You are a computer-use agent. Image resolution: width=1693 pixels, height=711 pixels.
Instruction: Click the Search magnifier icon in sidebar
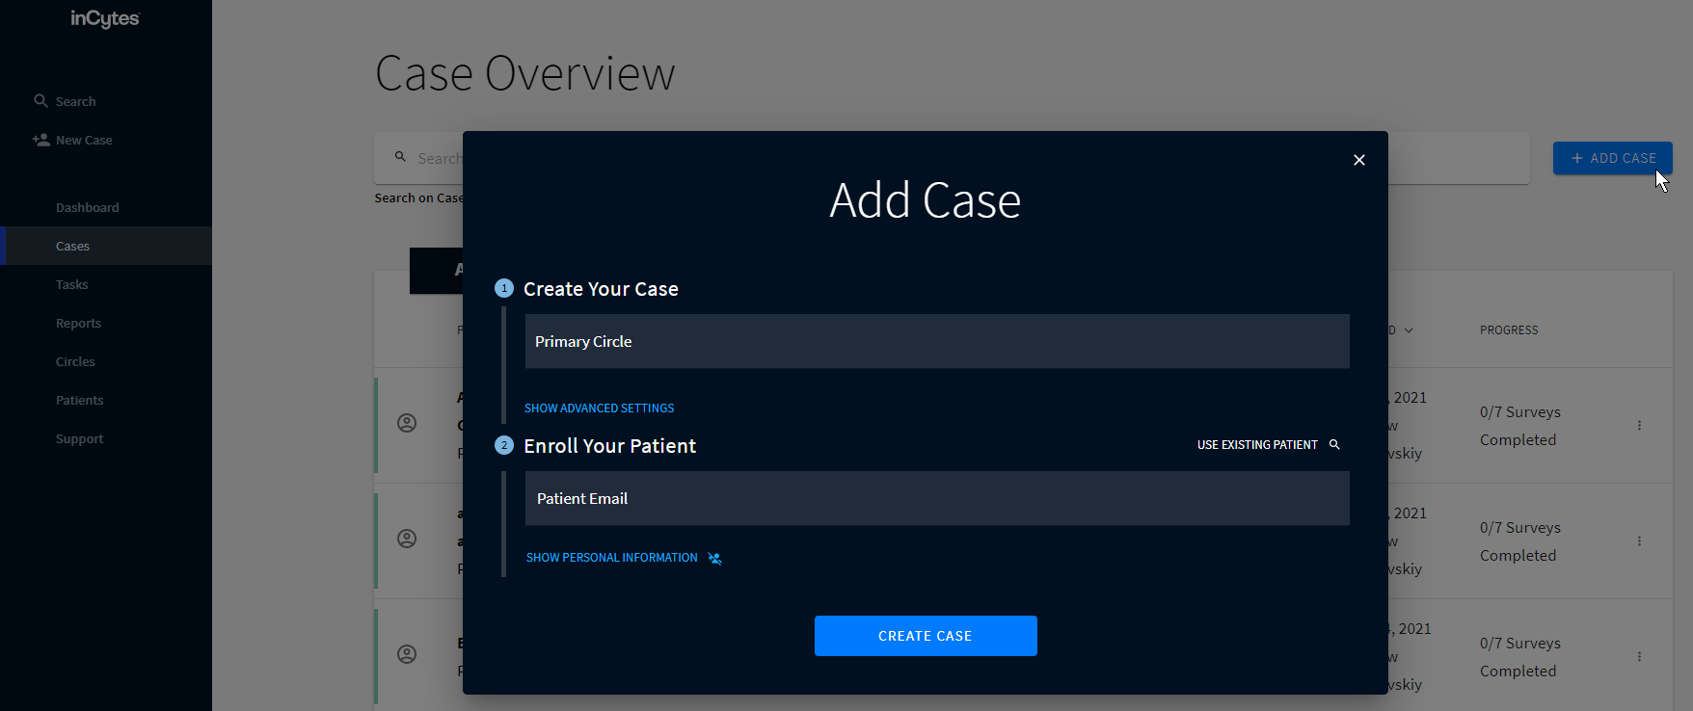40,101
